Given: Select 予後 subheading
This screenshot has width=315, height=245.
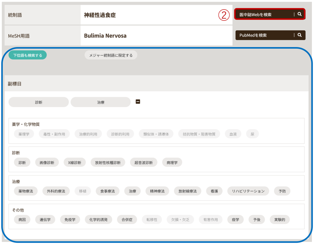Looking at the screenshot, I should 256,219.
